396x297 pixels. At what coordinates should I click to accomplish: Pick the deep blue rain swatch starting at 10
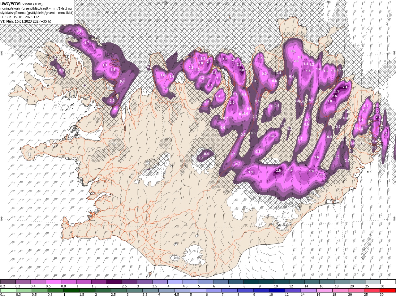coord(277,291)
